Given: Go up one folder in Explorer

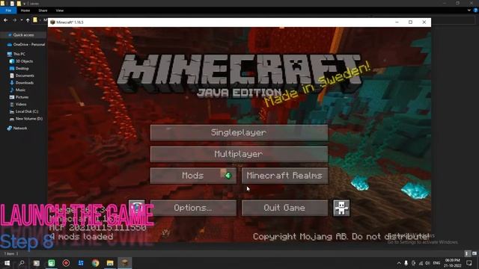Looking at the screenshot, I should point(28,20).
